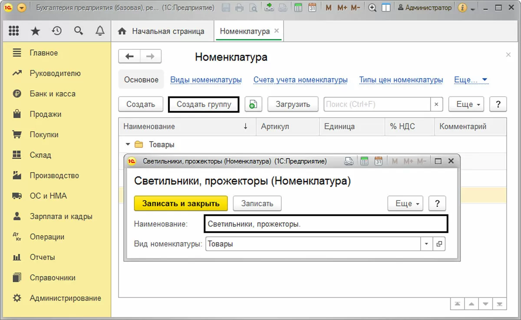Select the Основное navigation tab
521x320 pixels.
click(141, 80)
